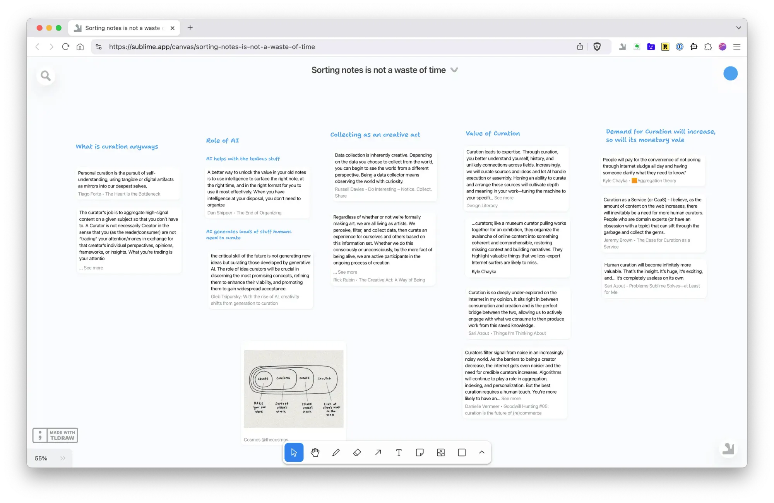Select the sticky note tool
Screen dimensions: 774x503
tap(420, 452)
